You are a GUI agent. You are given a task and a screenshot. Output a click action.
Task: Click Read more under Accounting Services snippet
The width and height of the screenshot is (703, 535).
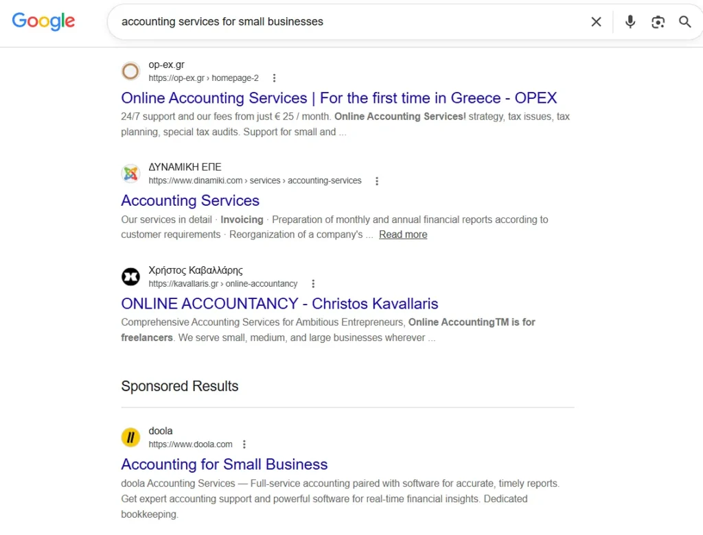[x=403, y=235]
